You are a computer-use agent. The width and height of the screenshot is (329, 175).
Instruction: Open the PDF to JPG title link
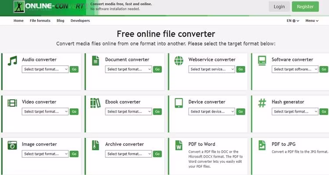point(283,144)
